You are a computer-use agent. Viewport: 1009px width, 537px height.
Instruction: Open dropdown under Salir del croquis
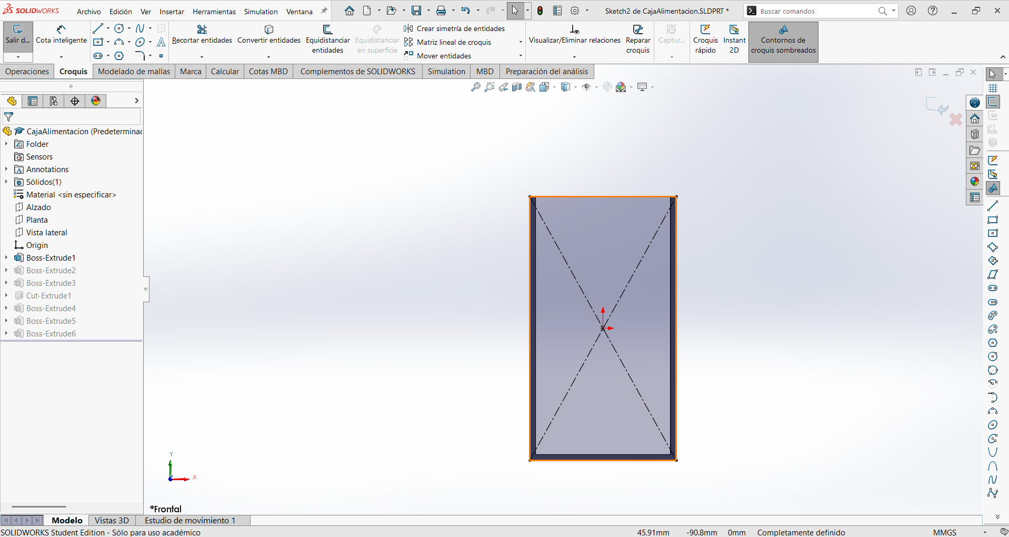[18, 57]
